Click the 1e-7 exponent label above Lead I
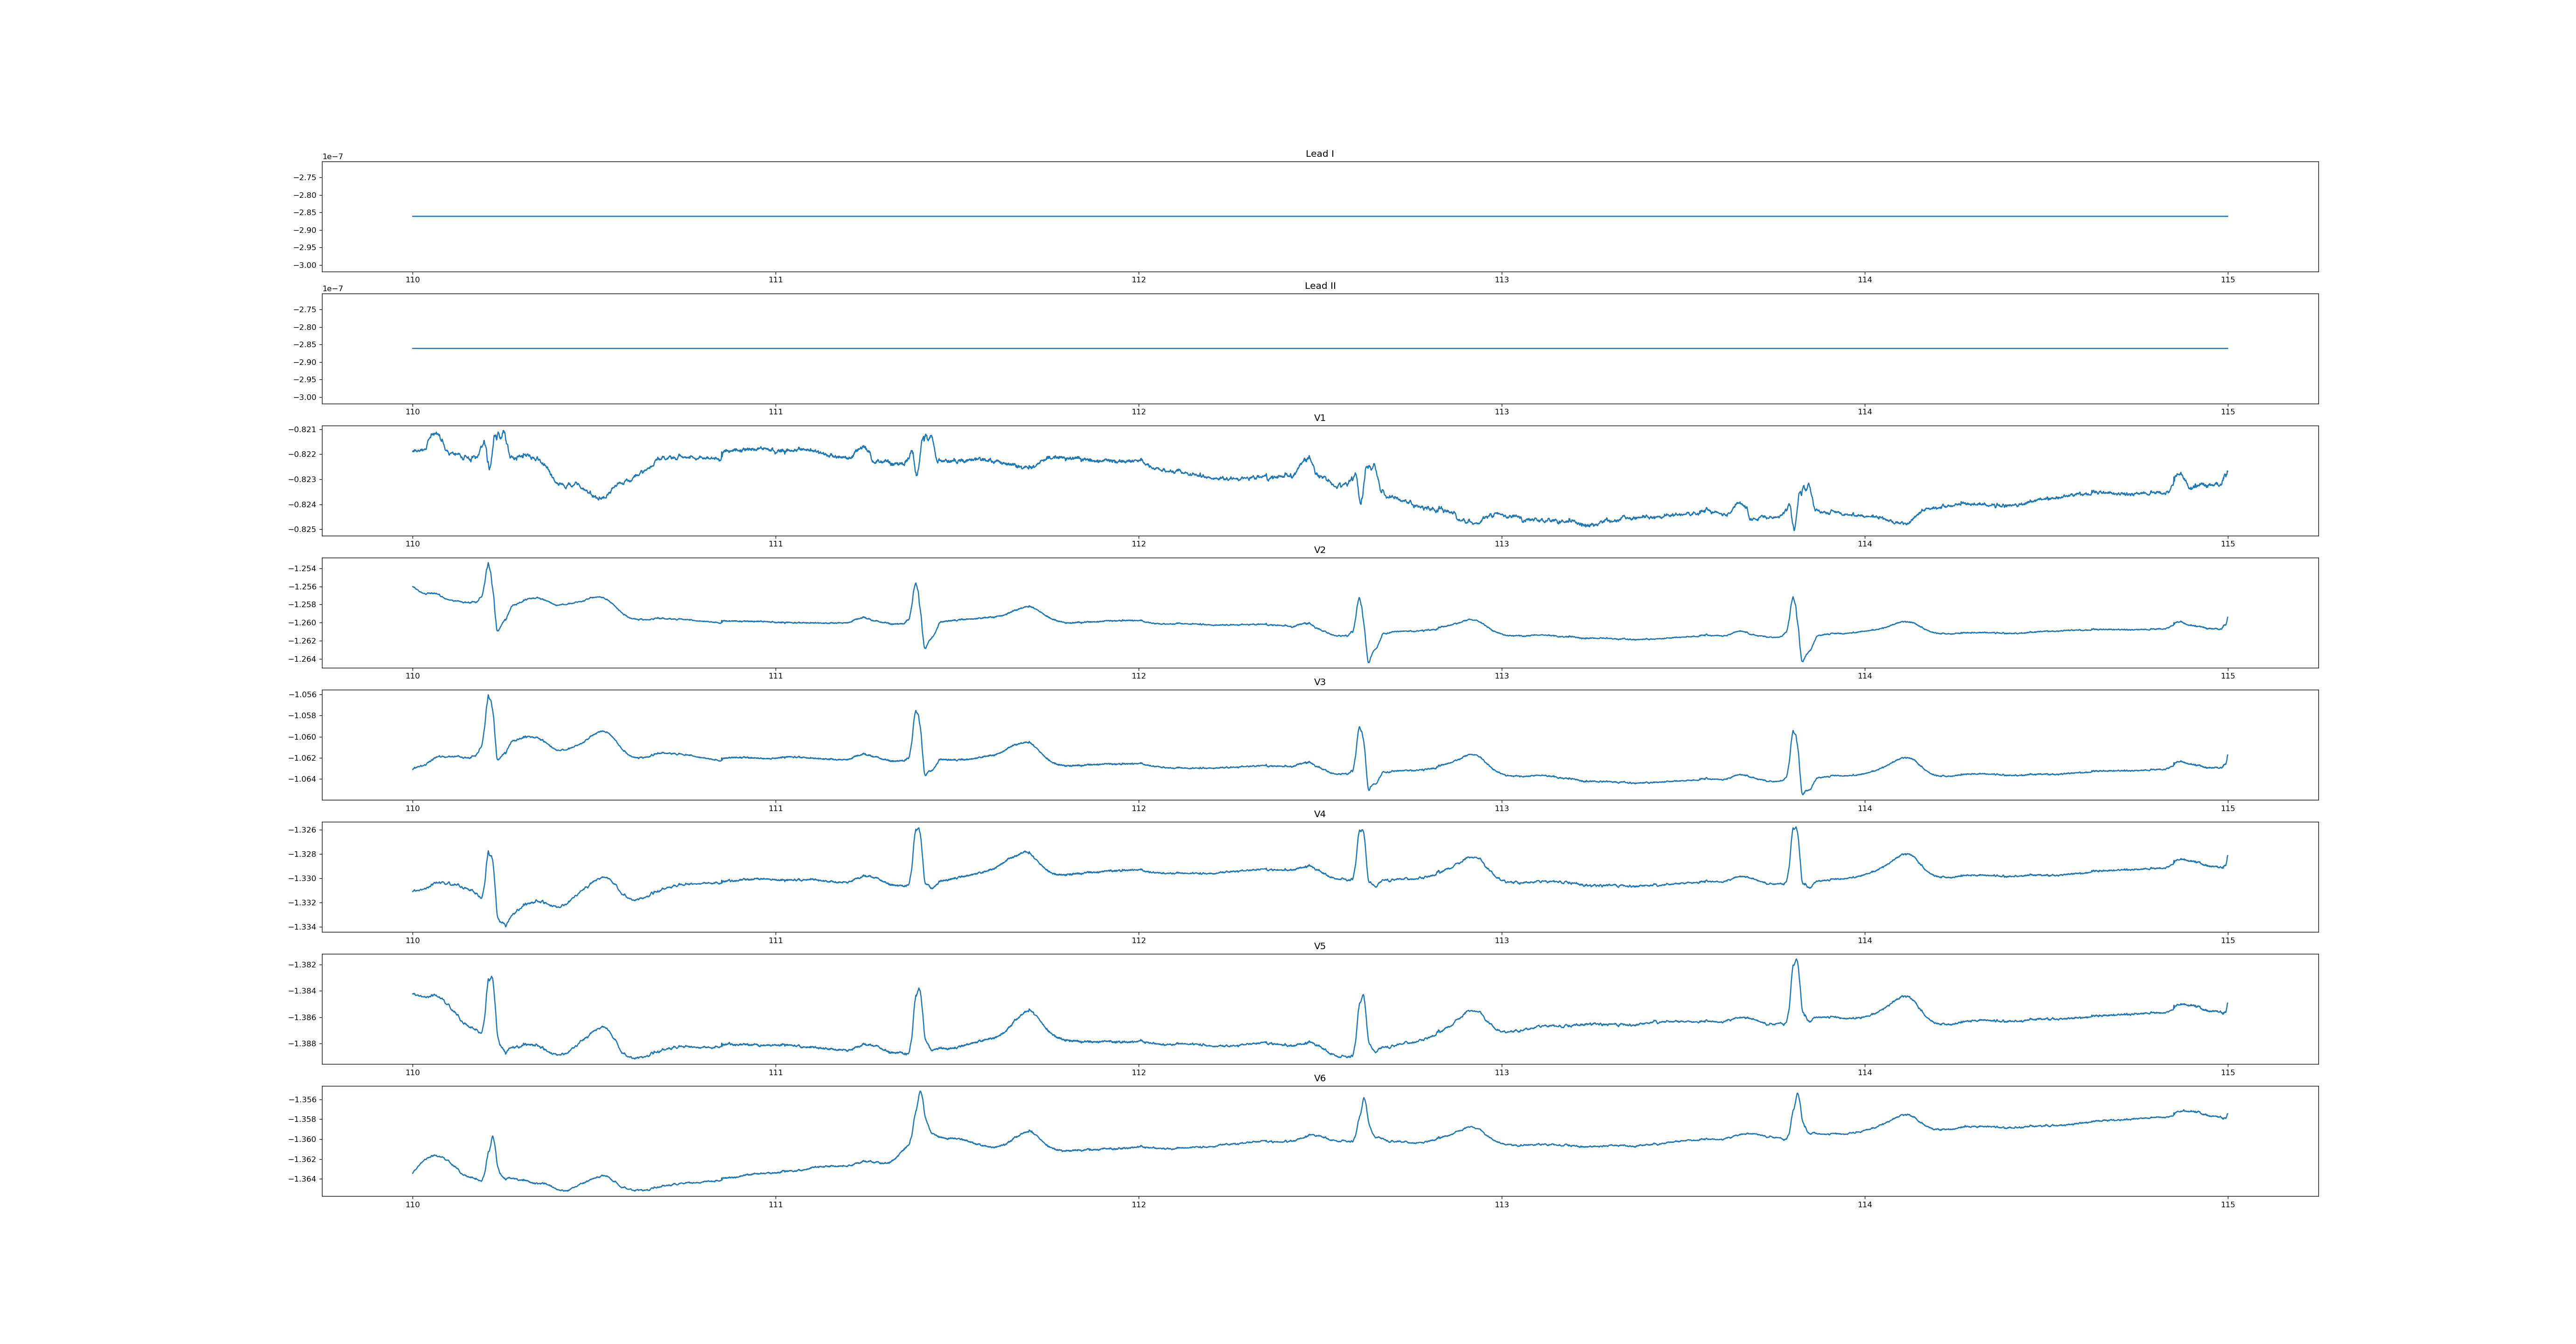Image resolution: width=2576 pixels, height=1344 pixels. [332, 157]
